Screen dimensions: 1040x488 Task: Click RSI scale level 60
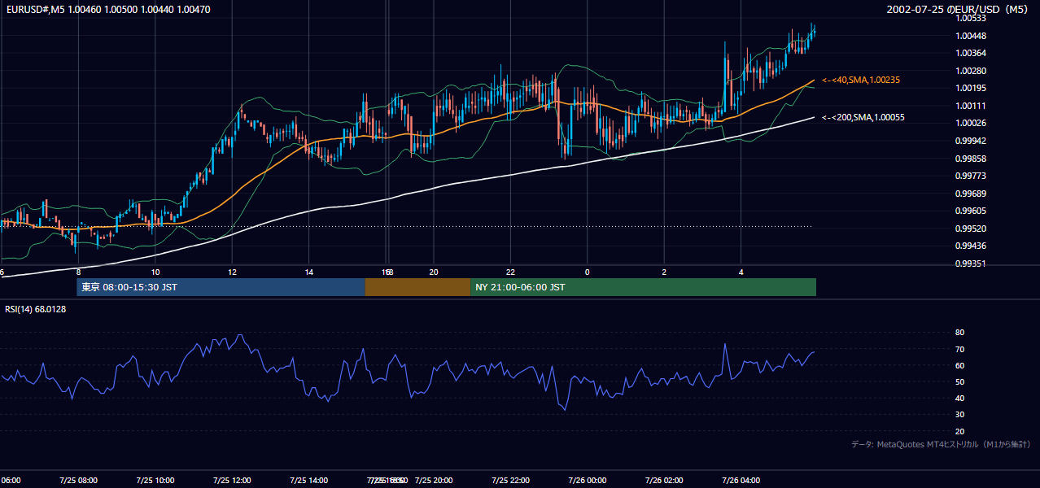point(959,365)
